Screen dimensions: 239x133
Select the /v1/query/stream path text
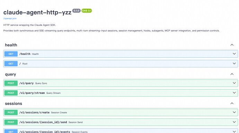tap(32, 93)
